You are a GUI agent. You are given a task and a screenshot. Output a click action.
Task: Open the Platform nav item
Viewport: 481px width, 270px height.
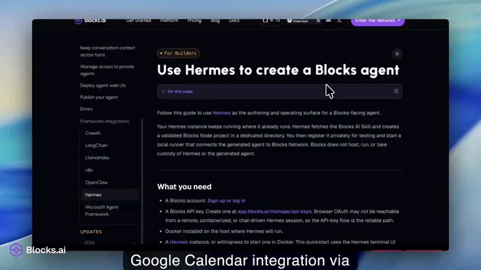tap(169, 20)
